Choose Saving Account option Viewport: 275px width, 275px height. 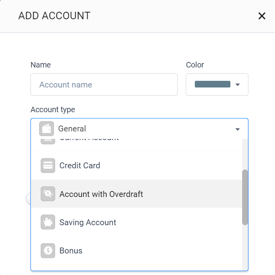coord(137,222)
